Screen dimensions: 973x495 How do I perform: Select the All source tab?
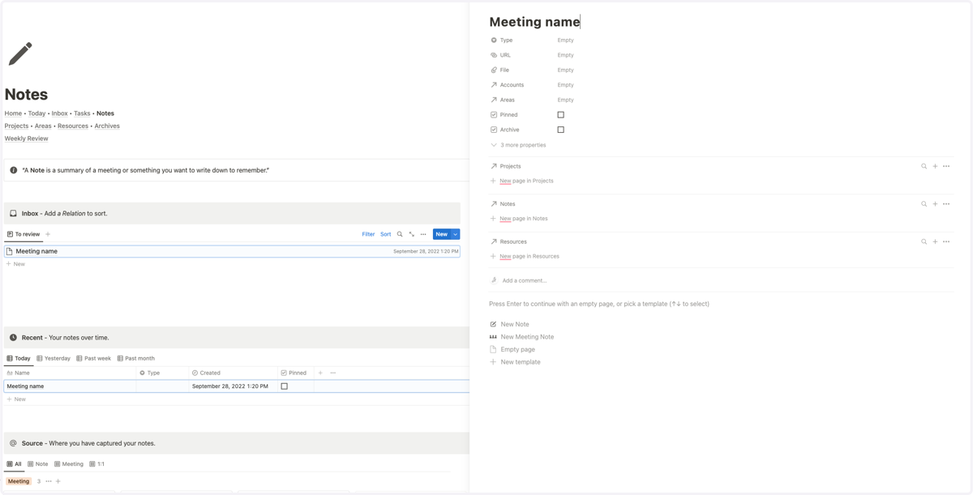(x=14, y=464)
